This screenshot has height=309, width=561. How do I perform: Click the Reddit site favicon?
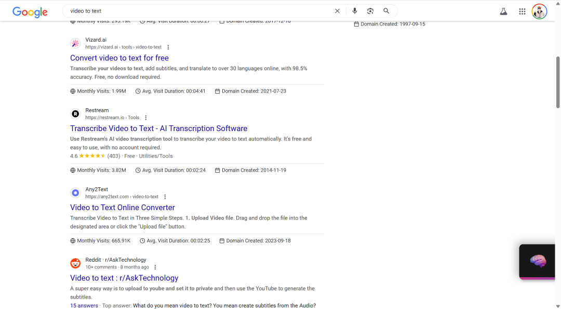[x=75, y=263]
